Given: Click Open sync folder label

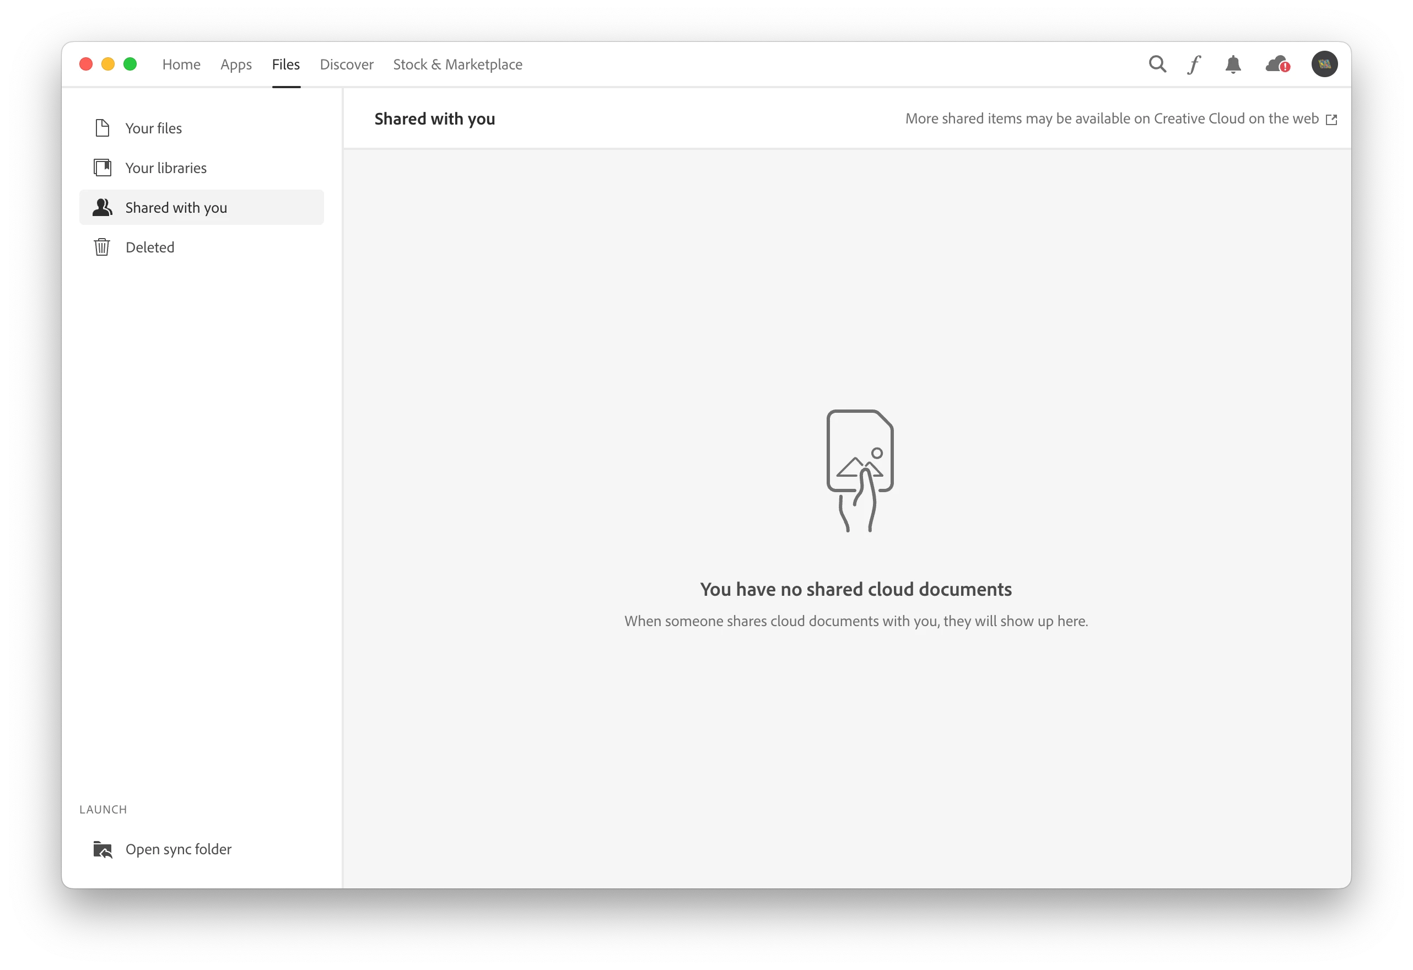Looking at the screenshot, I should click(178, 849).
